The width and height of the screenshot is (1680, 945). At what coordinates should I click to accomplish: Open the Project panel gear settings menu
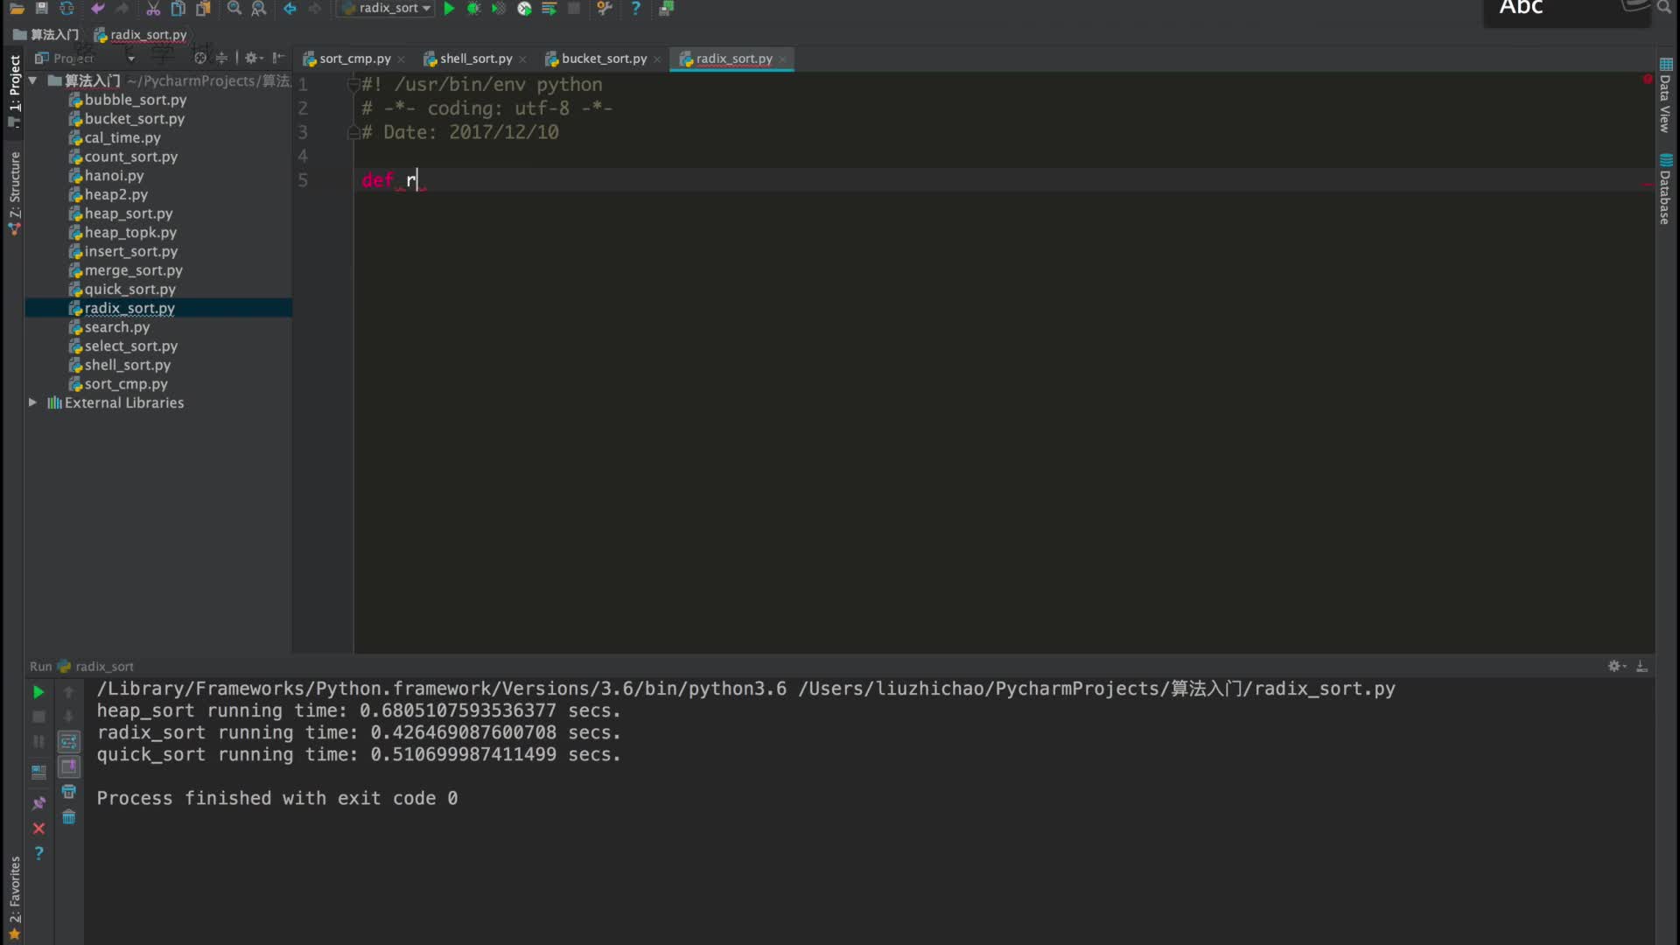(253, 58)
